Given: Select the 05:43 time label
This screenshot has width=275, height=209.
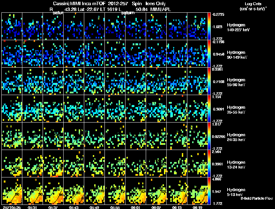Looking at the screenshot, I should click(x=74, y=207).
